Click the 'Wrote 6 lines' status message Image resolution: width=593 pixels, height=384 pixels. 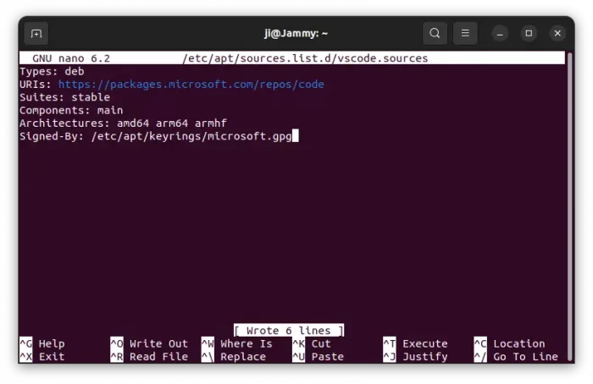pos(289,331)
